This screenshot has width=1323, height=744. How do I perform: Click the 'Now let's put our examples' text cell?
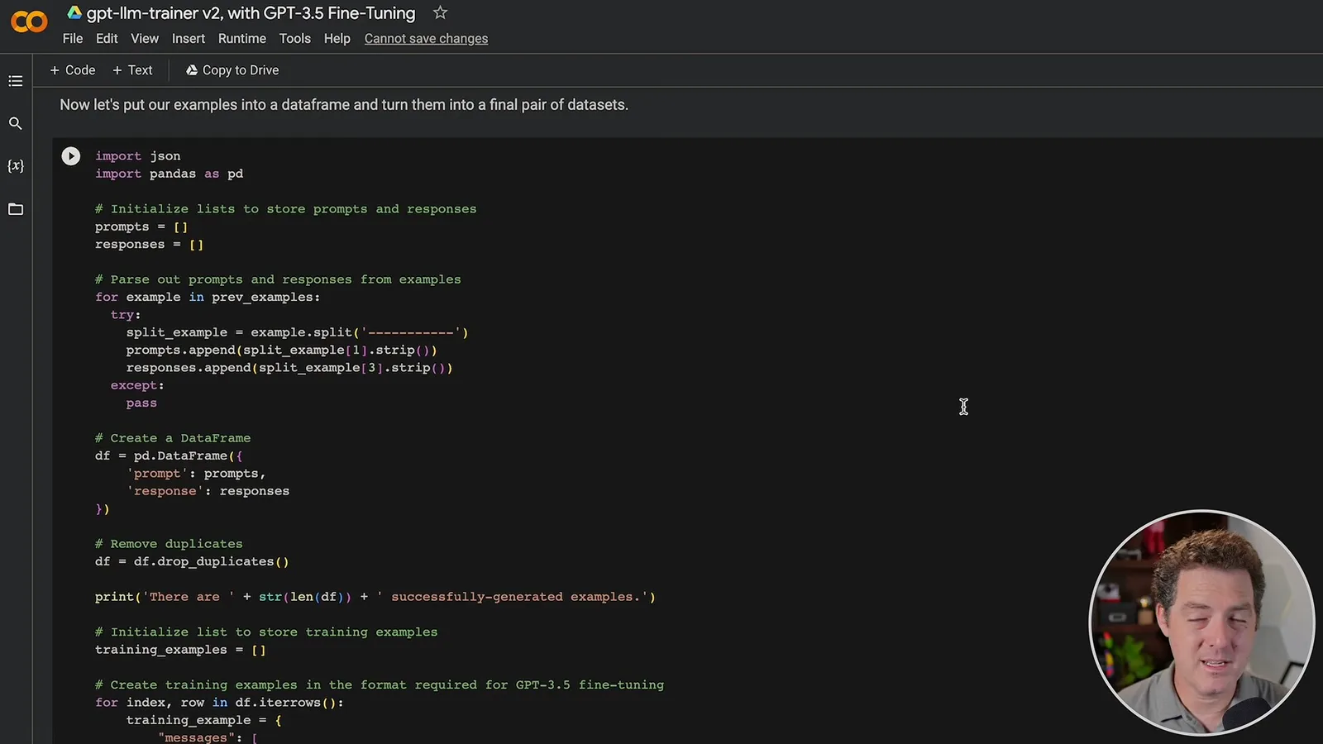coord(344,105)
